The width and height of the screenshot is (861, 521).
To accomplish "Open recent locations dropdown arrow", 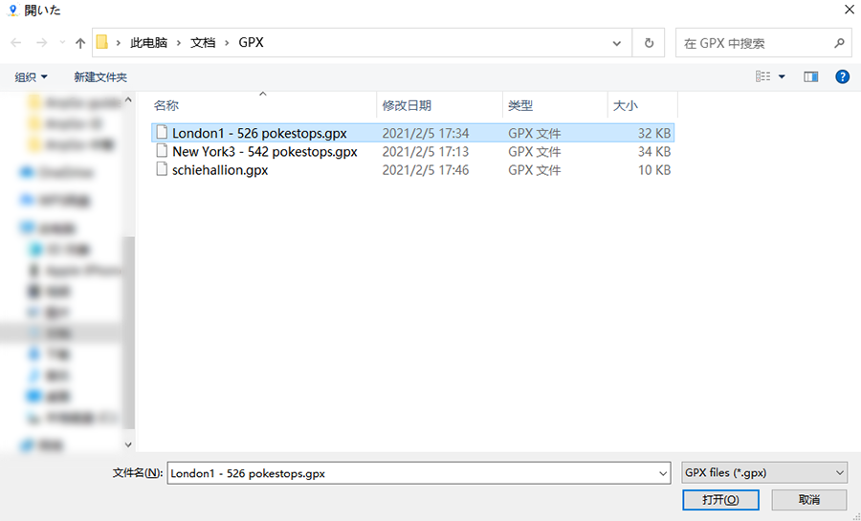I will pyautogui.click(x=62, y=43).
